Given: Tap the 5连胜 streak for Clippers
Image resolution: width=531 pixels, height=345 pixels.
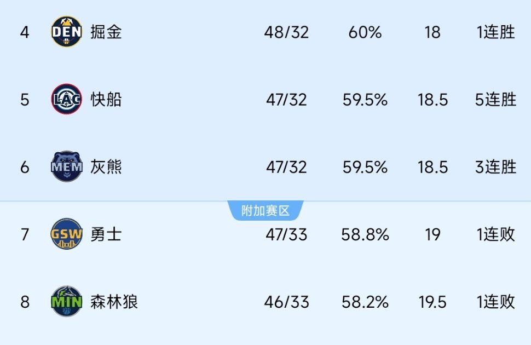Looking at the screenshot, I should click(x=495, y=100).
